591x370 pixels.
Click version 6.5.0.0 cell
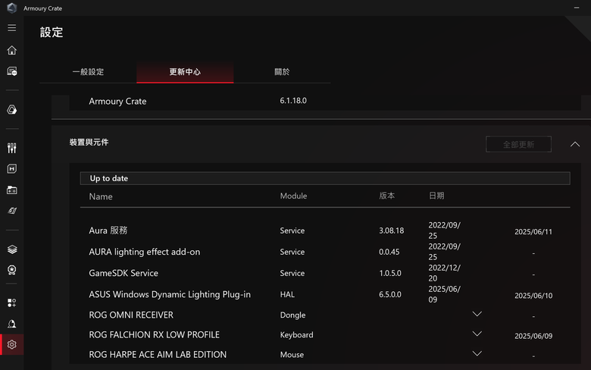(x=390, y=295)
